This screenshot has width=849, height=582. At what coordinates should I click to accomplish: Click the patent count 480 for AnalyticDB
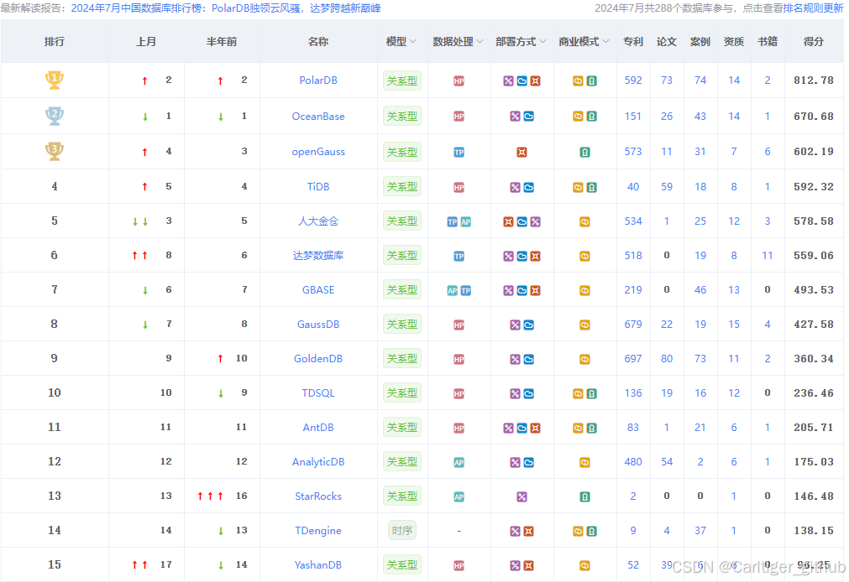[x=633, y=462]
